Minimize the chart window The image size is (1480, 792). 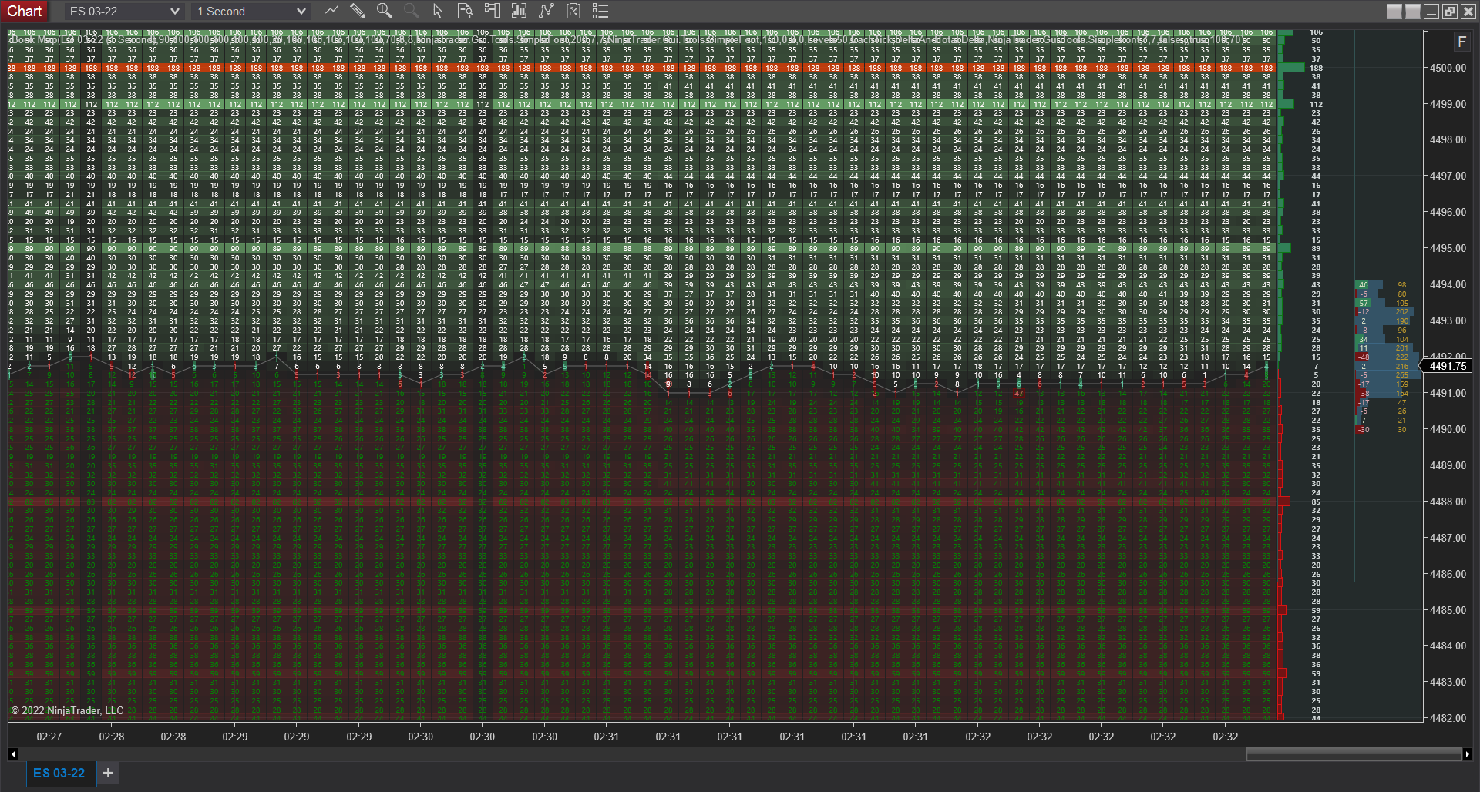pos(1431,11)
